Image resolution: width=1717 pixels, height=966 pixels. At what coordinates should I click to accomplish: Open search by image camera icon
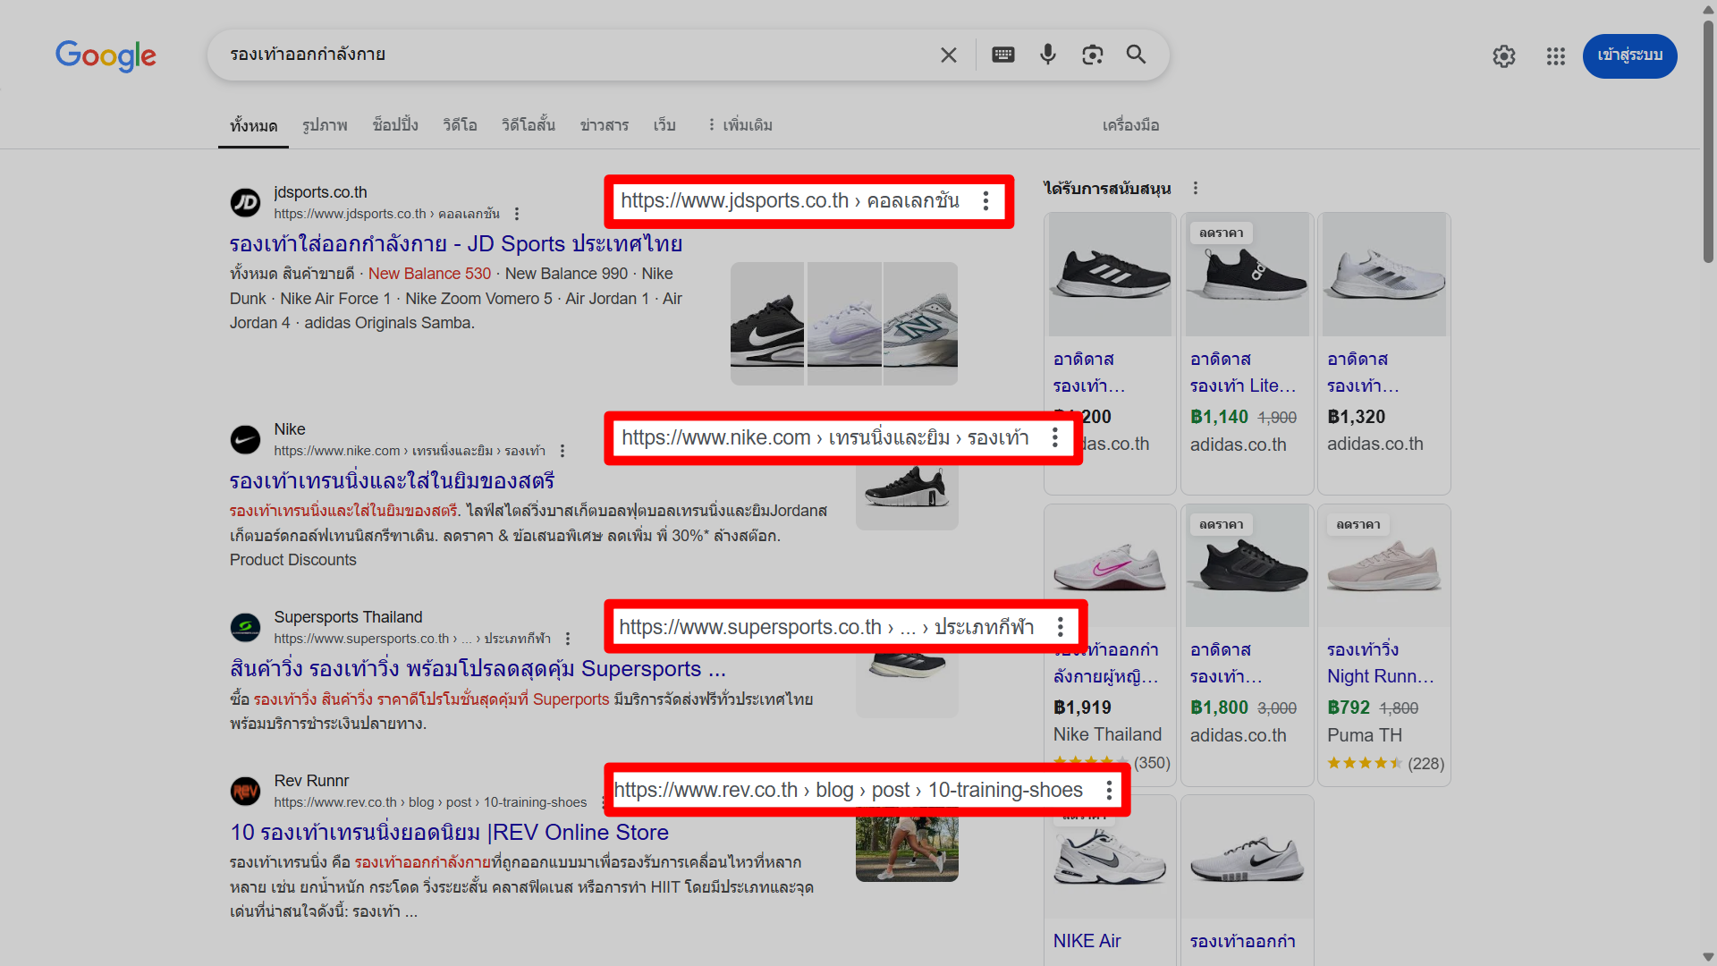coord(1092,55)
